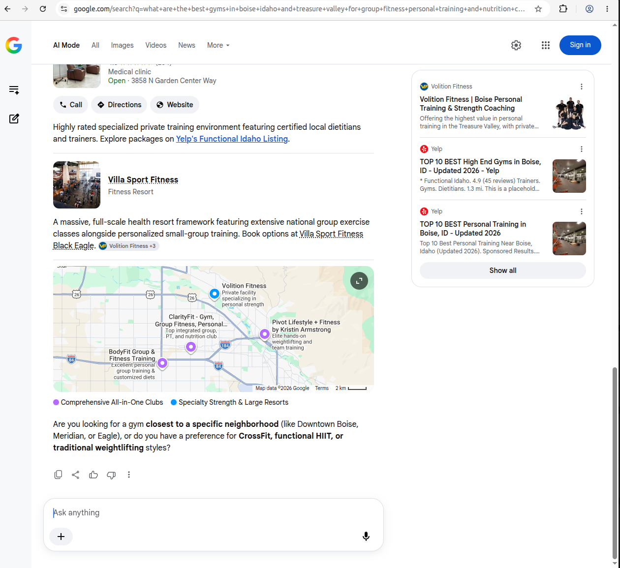
Task: Copy the AI response
Action: click(x=58, y=475)
